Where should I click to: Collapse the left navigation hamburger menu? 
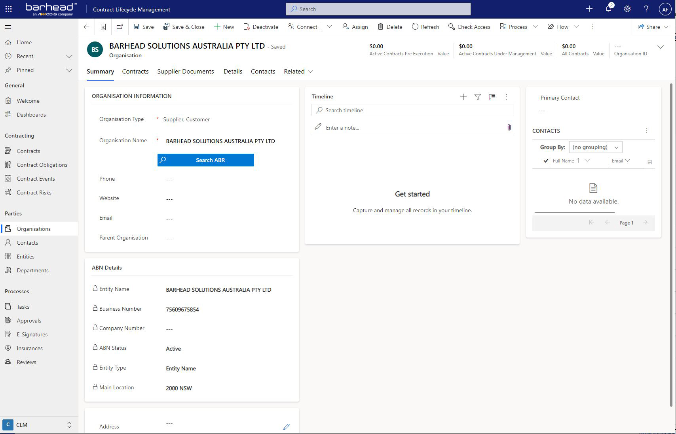pos(8,27)
